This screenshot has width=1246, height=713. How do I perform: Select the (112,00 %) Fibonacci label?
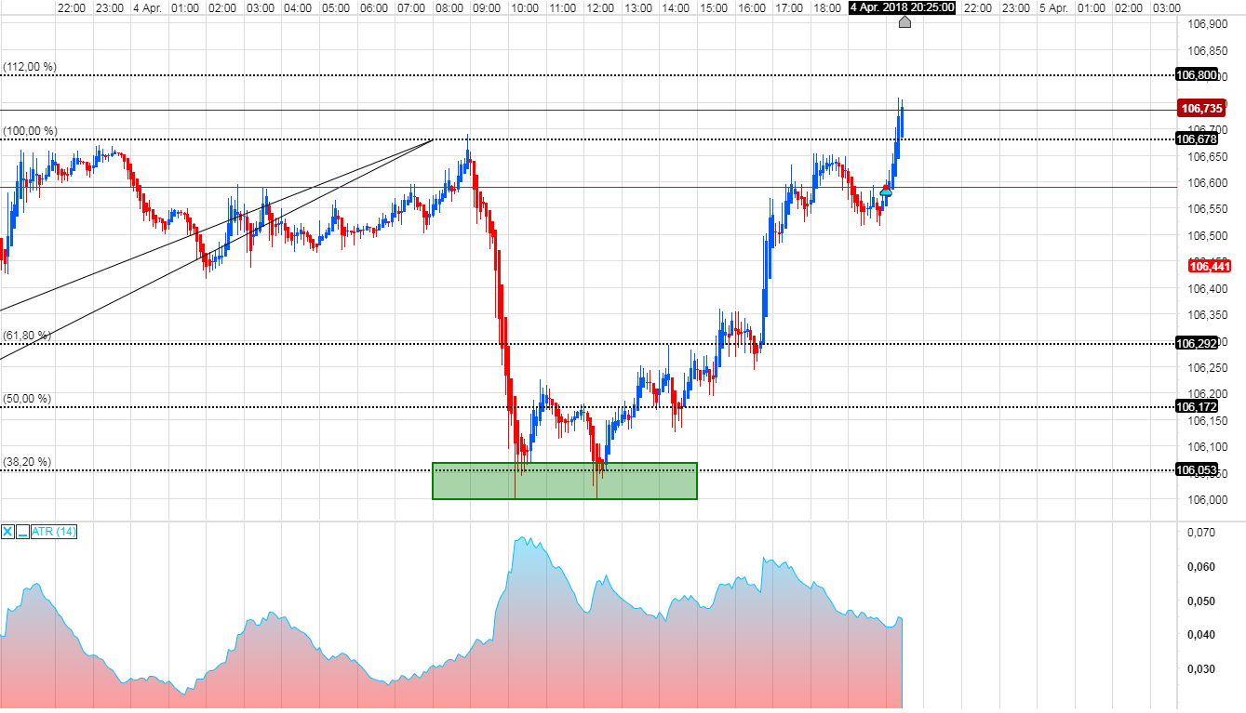(28, 66)
